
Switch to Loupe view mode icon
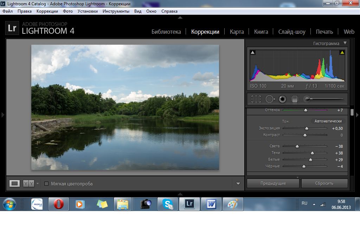[x=14, y=183]
